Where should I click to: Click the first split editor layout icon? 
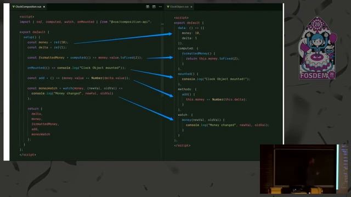click(148, 7)
